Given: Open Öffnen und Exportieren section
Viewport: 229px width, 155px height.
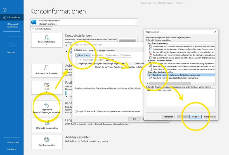Looking at the screenshot, I should click(12, 25).
